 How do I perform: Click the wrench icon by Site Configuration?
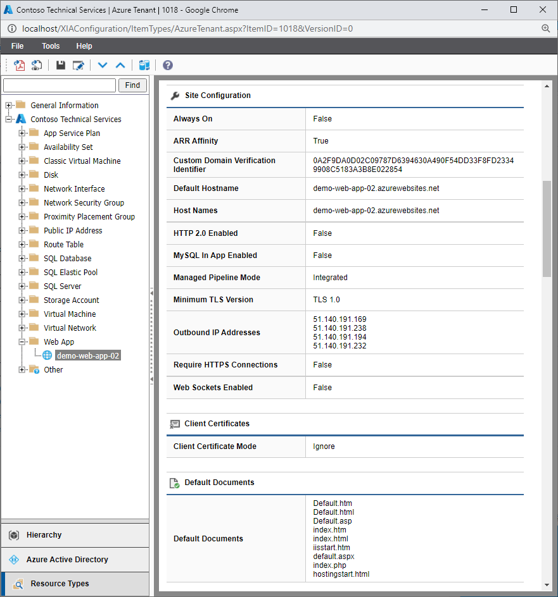coord(175,95)
